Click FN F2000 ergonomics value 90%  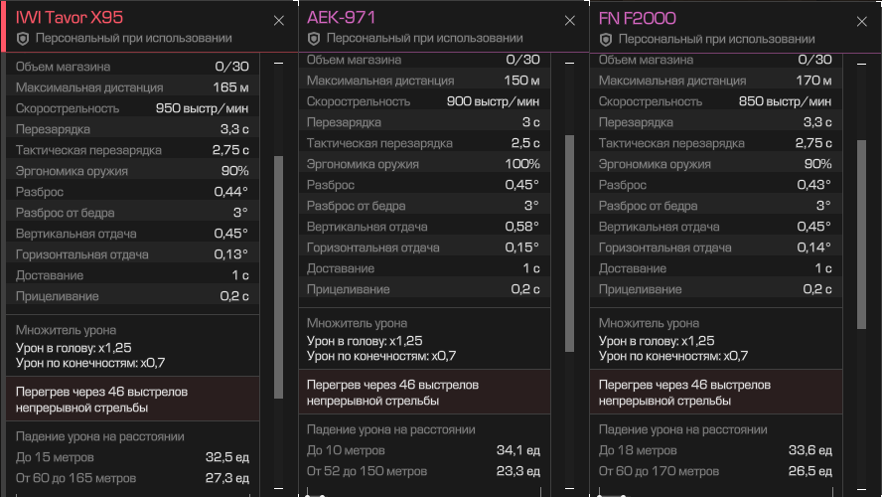pos(817,164)
